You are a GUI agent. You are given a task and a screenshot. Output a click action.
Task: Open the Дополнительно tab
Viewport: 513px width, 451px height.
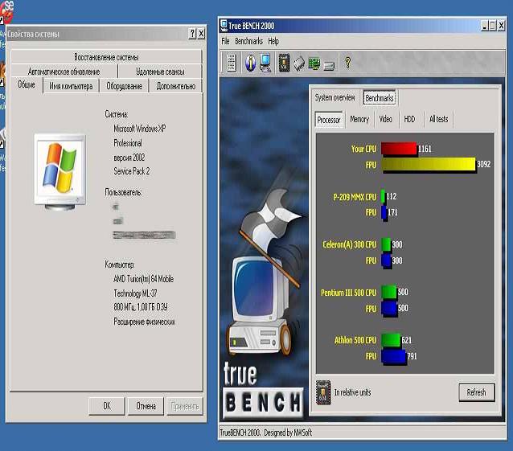(x=175, y=86)
